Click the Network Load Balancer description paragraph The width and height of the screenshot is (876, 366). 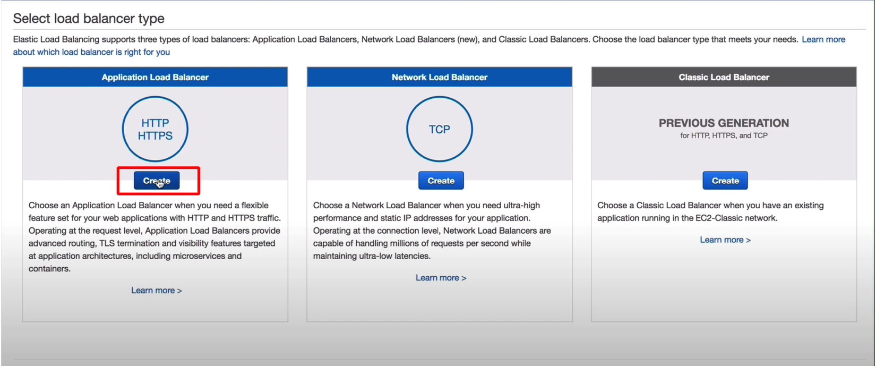click(432, 231)
